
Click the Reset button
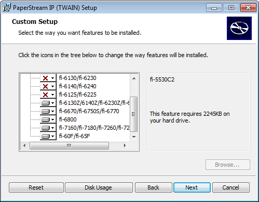36,187
